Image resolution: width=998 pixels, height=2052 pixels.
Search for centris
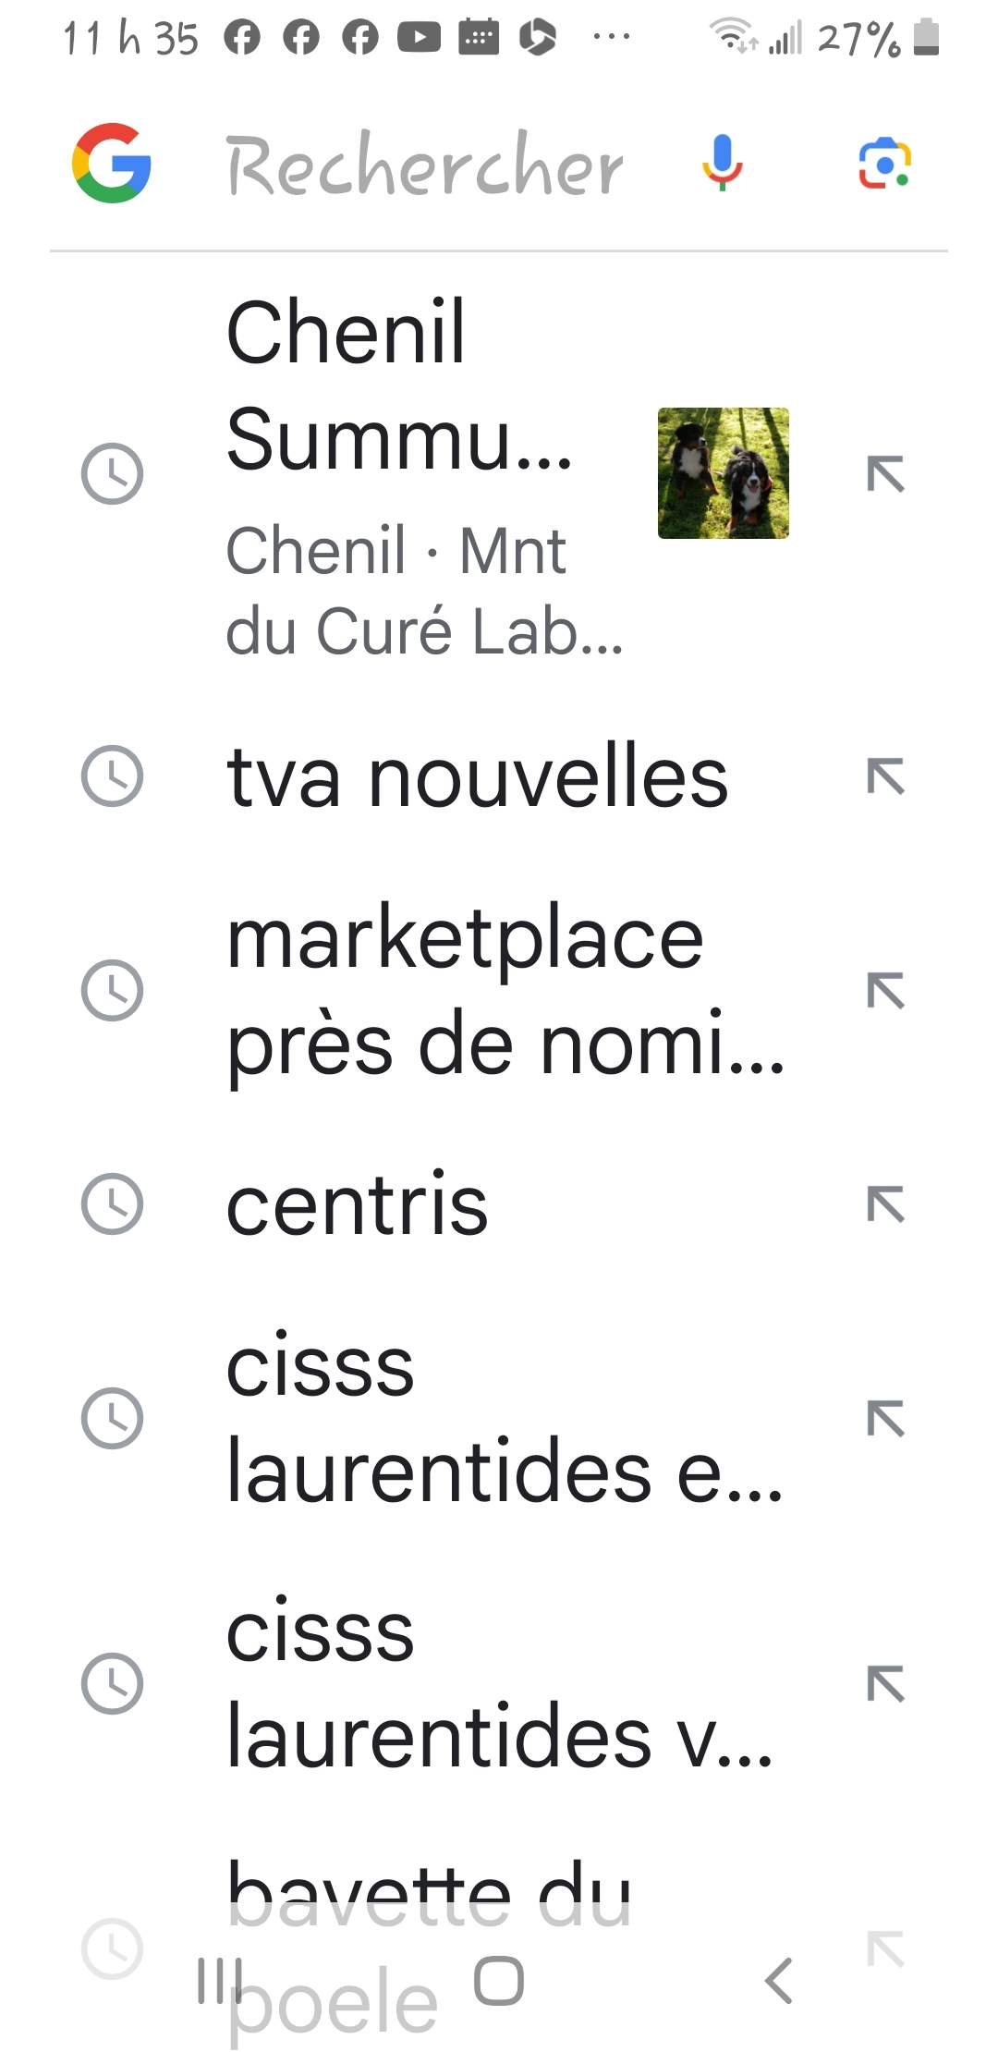pyautogui.click(x=358, y=1205)
